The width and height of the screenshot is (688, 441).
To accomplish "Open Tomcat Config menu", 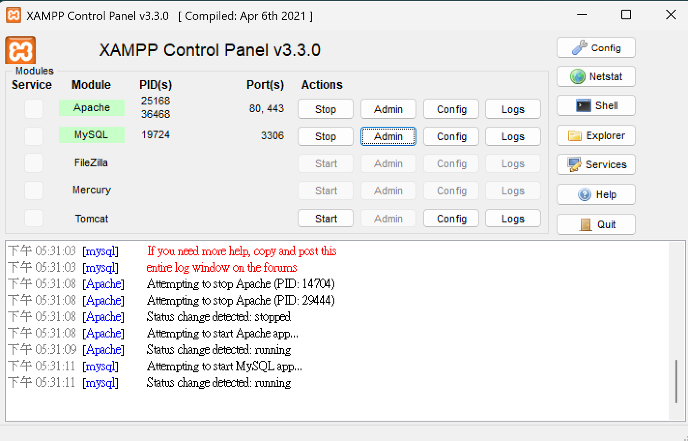I will pos(451,219).
